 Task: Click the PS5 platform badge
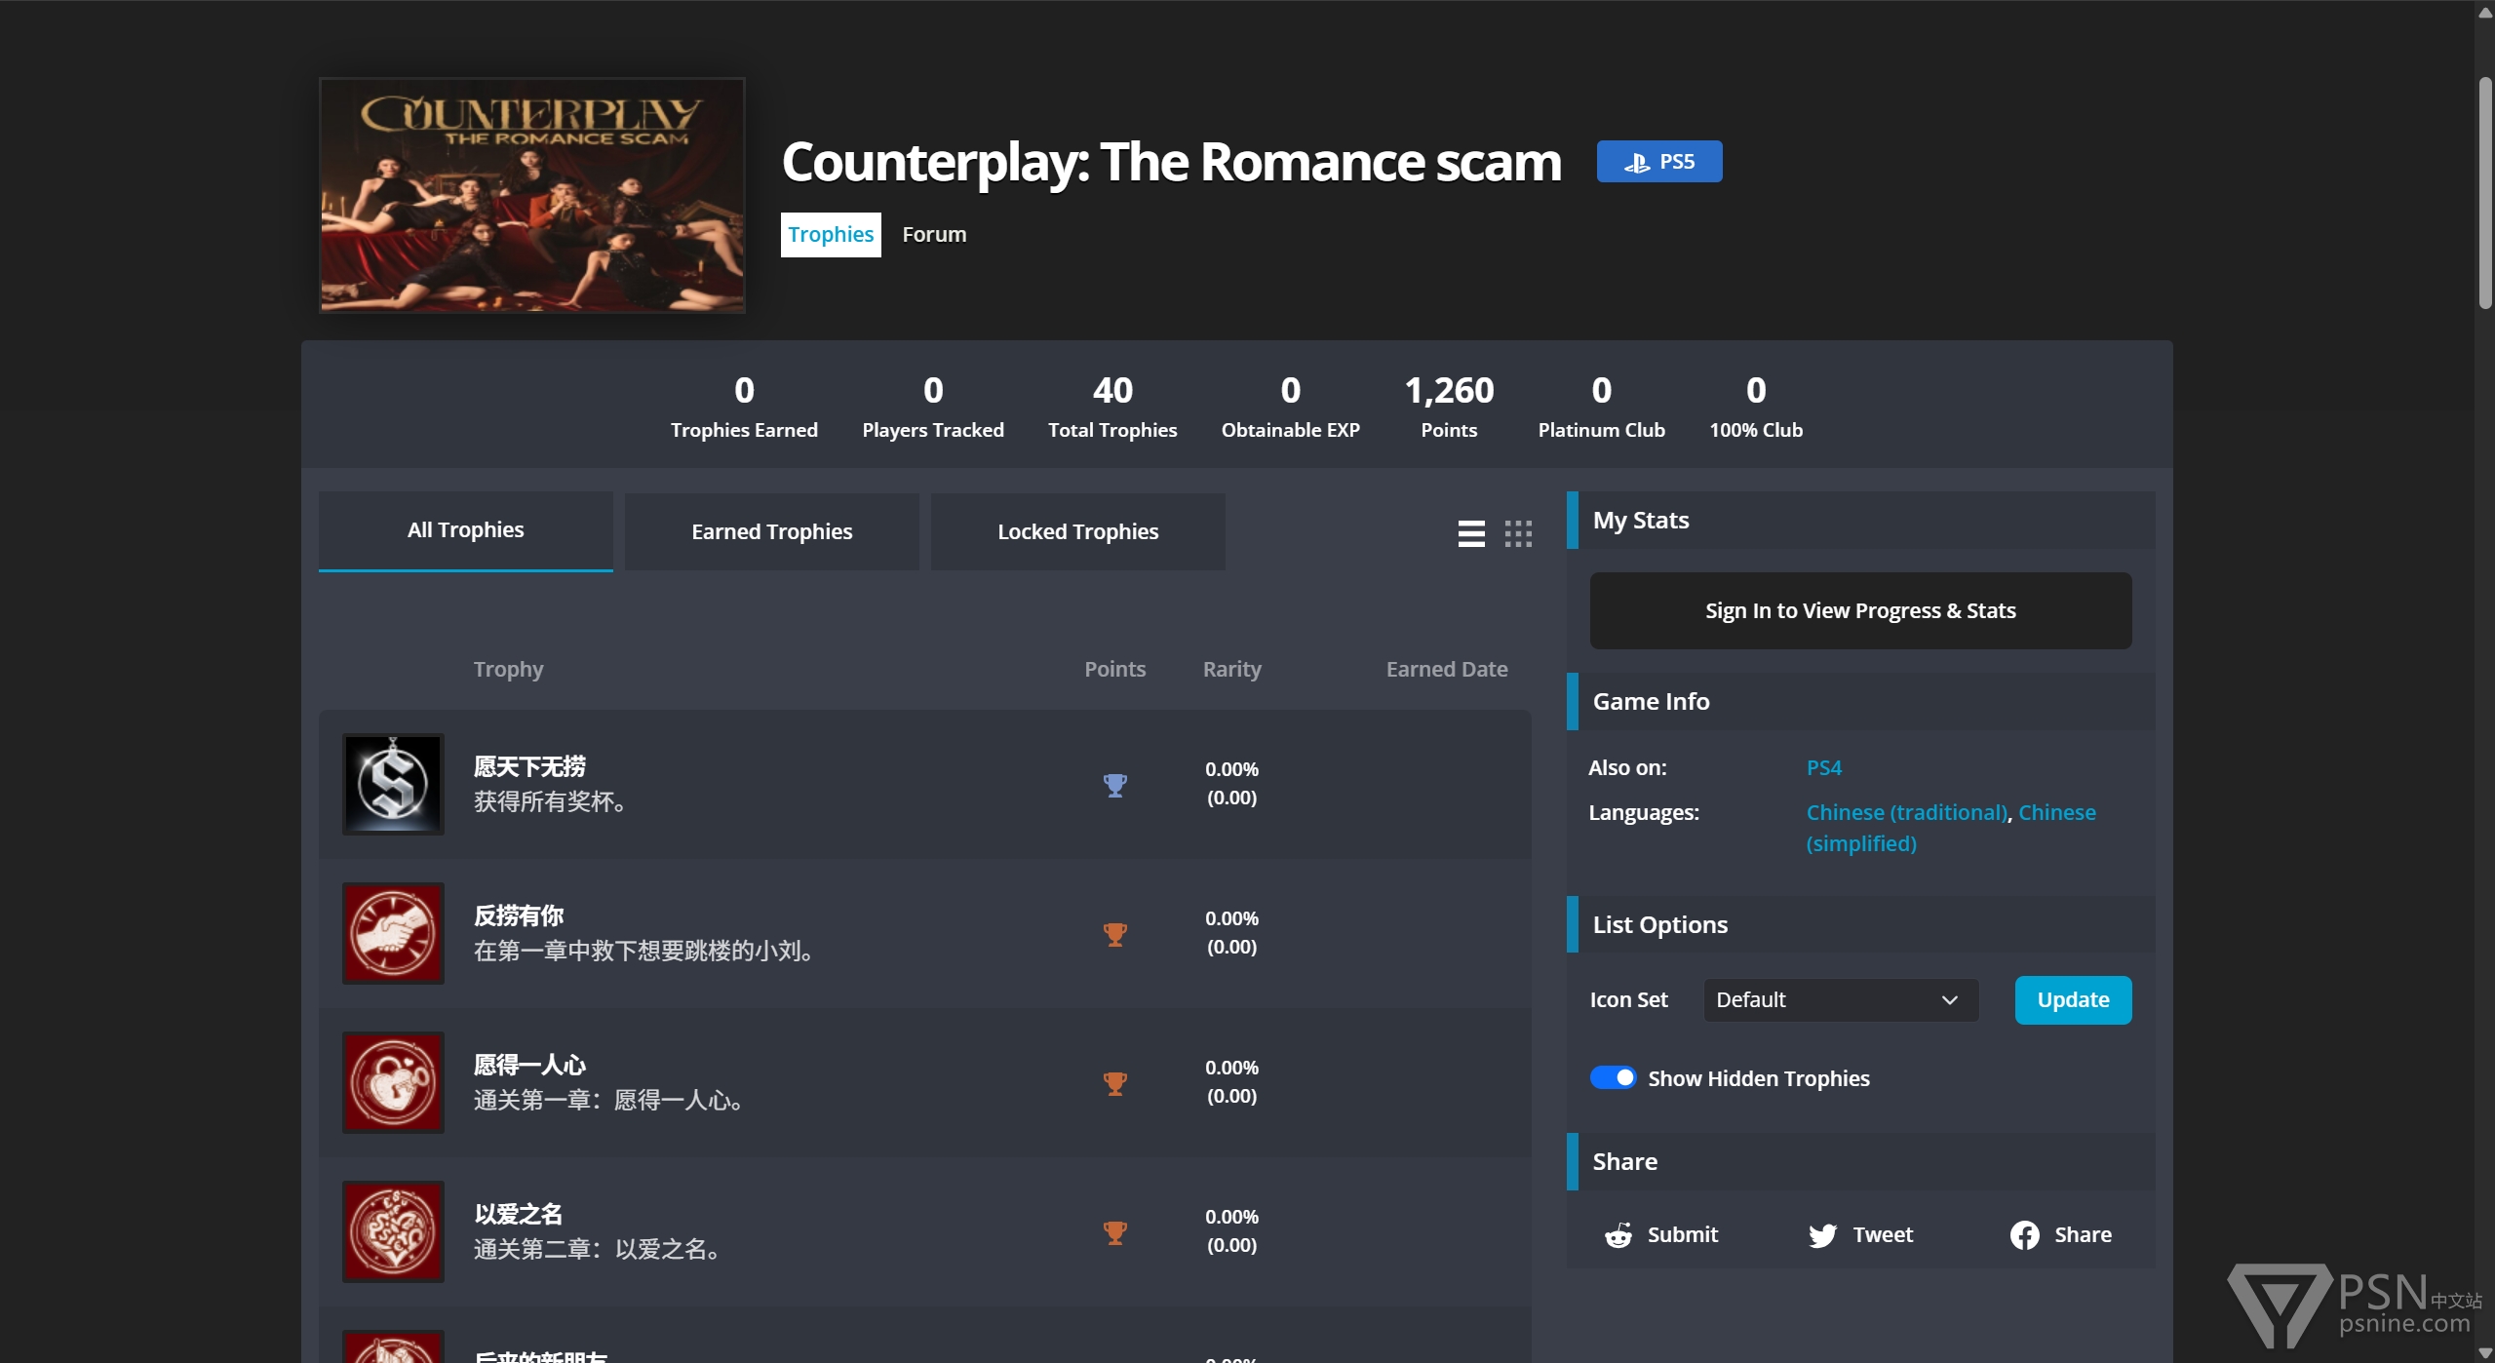[1658, 162]
